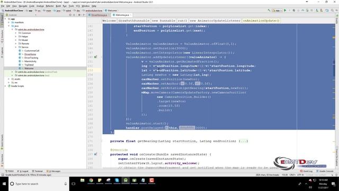Open the Terminal tool window
The width and height of the screenshot is (339, 191).
click(x=38, y=171)
